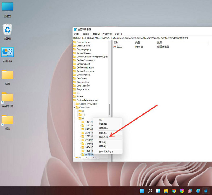Select 复制项名称(C) from the context menu

tap(106, 152)
